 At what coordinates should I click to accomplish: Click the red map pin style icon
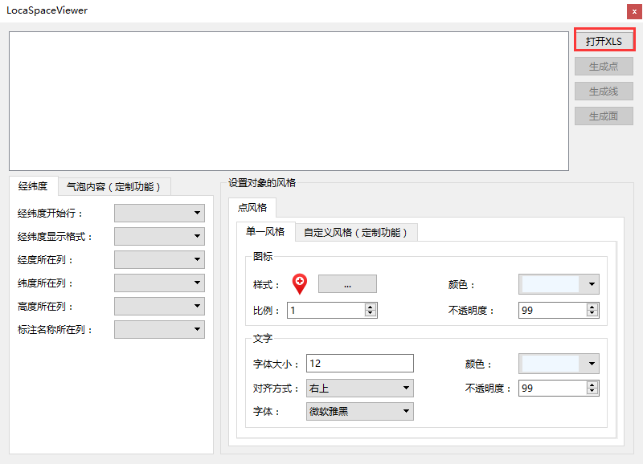(x=300, y=284)
